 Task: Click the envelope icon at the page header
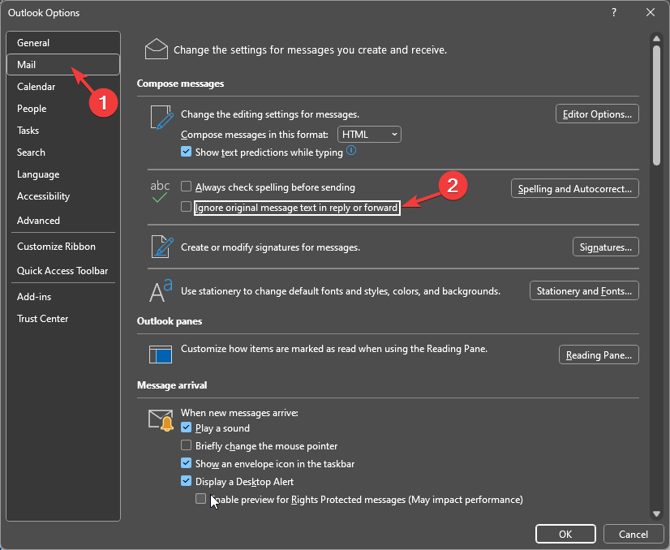157,49
